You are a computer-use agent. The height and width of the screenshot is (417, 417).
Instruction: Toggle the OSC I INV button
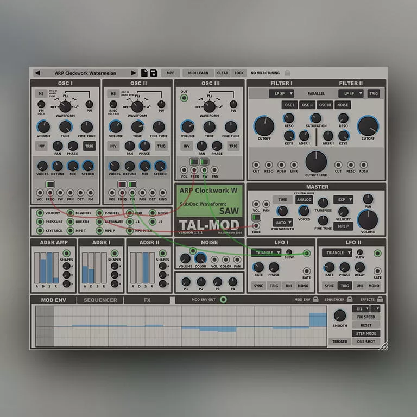tap(41, 146)
